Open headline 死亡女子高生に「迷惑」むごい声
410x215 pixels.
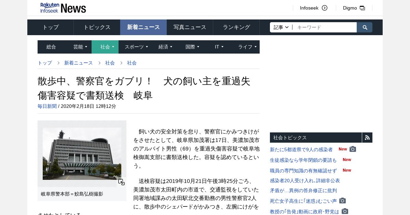pyautogui.click(x=303, y=201)
